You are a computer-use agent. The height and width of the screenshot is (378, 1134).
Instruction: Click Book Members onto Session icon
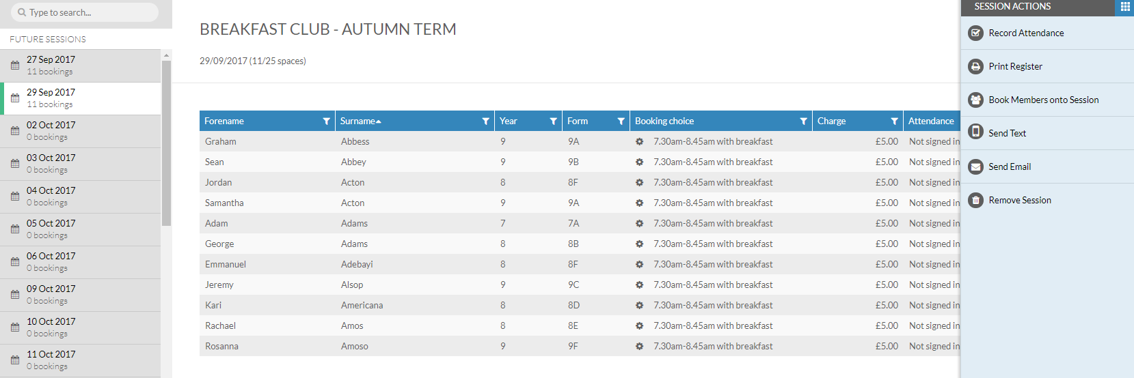(x=976, y=100)
